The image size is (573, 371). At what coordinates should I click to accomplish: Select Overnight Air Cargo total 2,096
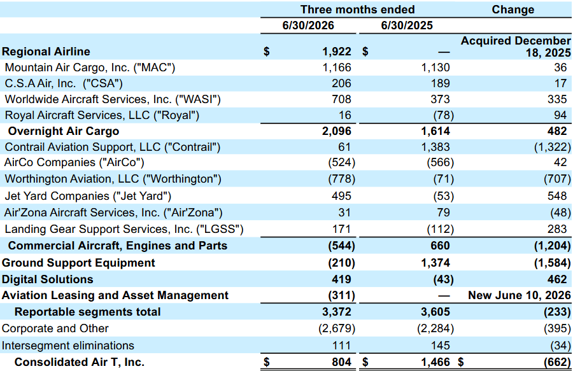pyautogui.click(x=337, y=131)
